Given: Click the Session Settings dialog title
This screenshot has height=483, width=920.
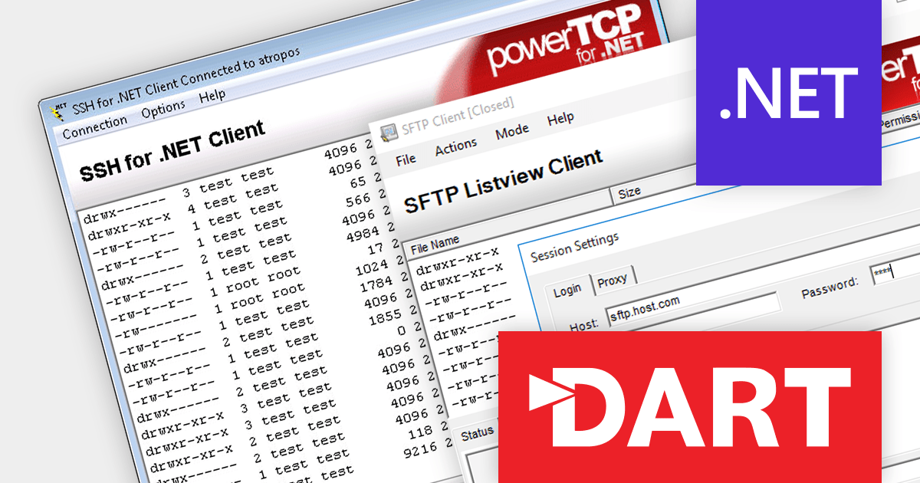Looking at the screenshot, I should point(574,248).
